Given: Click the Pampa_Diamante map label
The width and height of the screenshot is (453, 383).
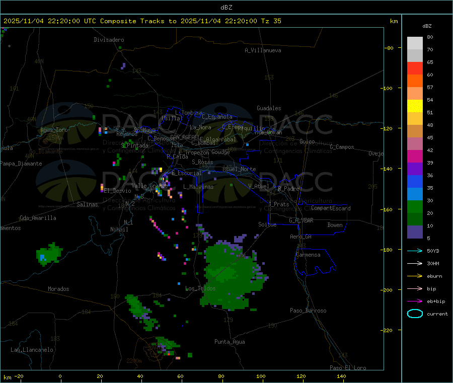Looking at the screenshot, I should 21,164.
